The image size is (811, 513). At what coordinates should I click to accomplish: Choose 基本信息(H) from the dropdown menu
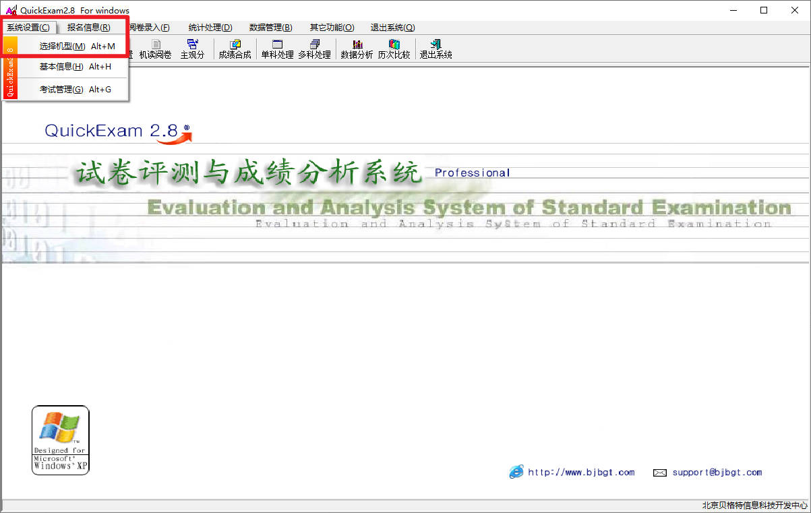click(x=73, y=67)
